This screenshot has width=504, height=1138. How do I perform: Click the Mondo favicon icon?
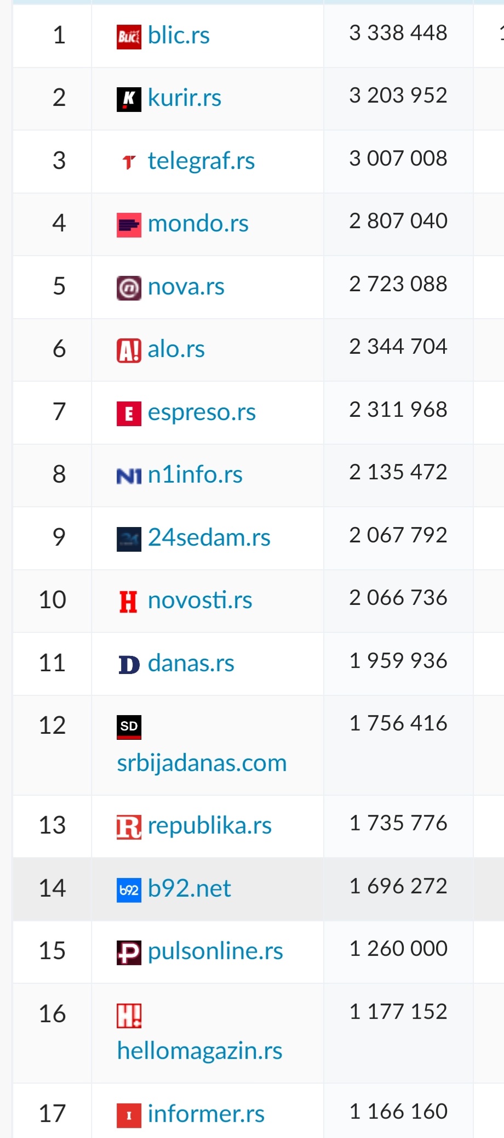[129, 225]
